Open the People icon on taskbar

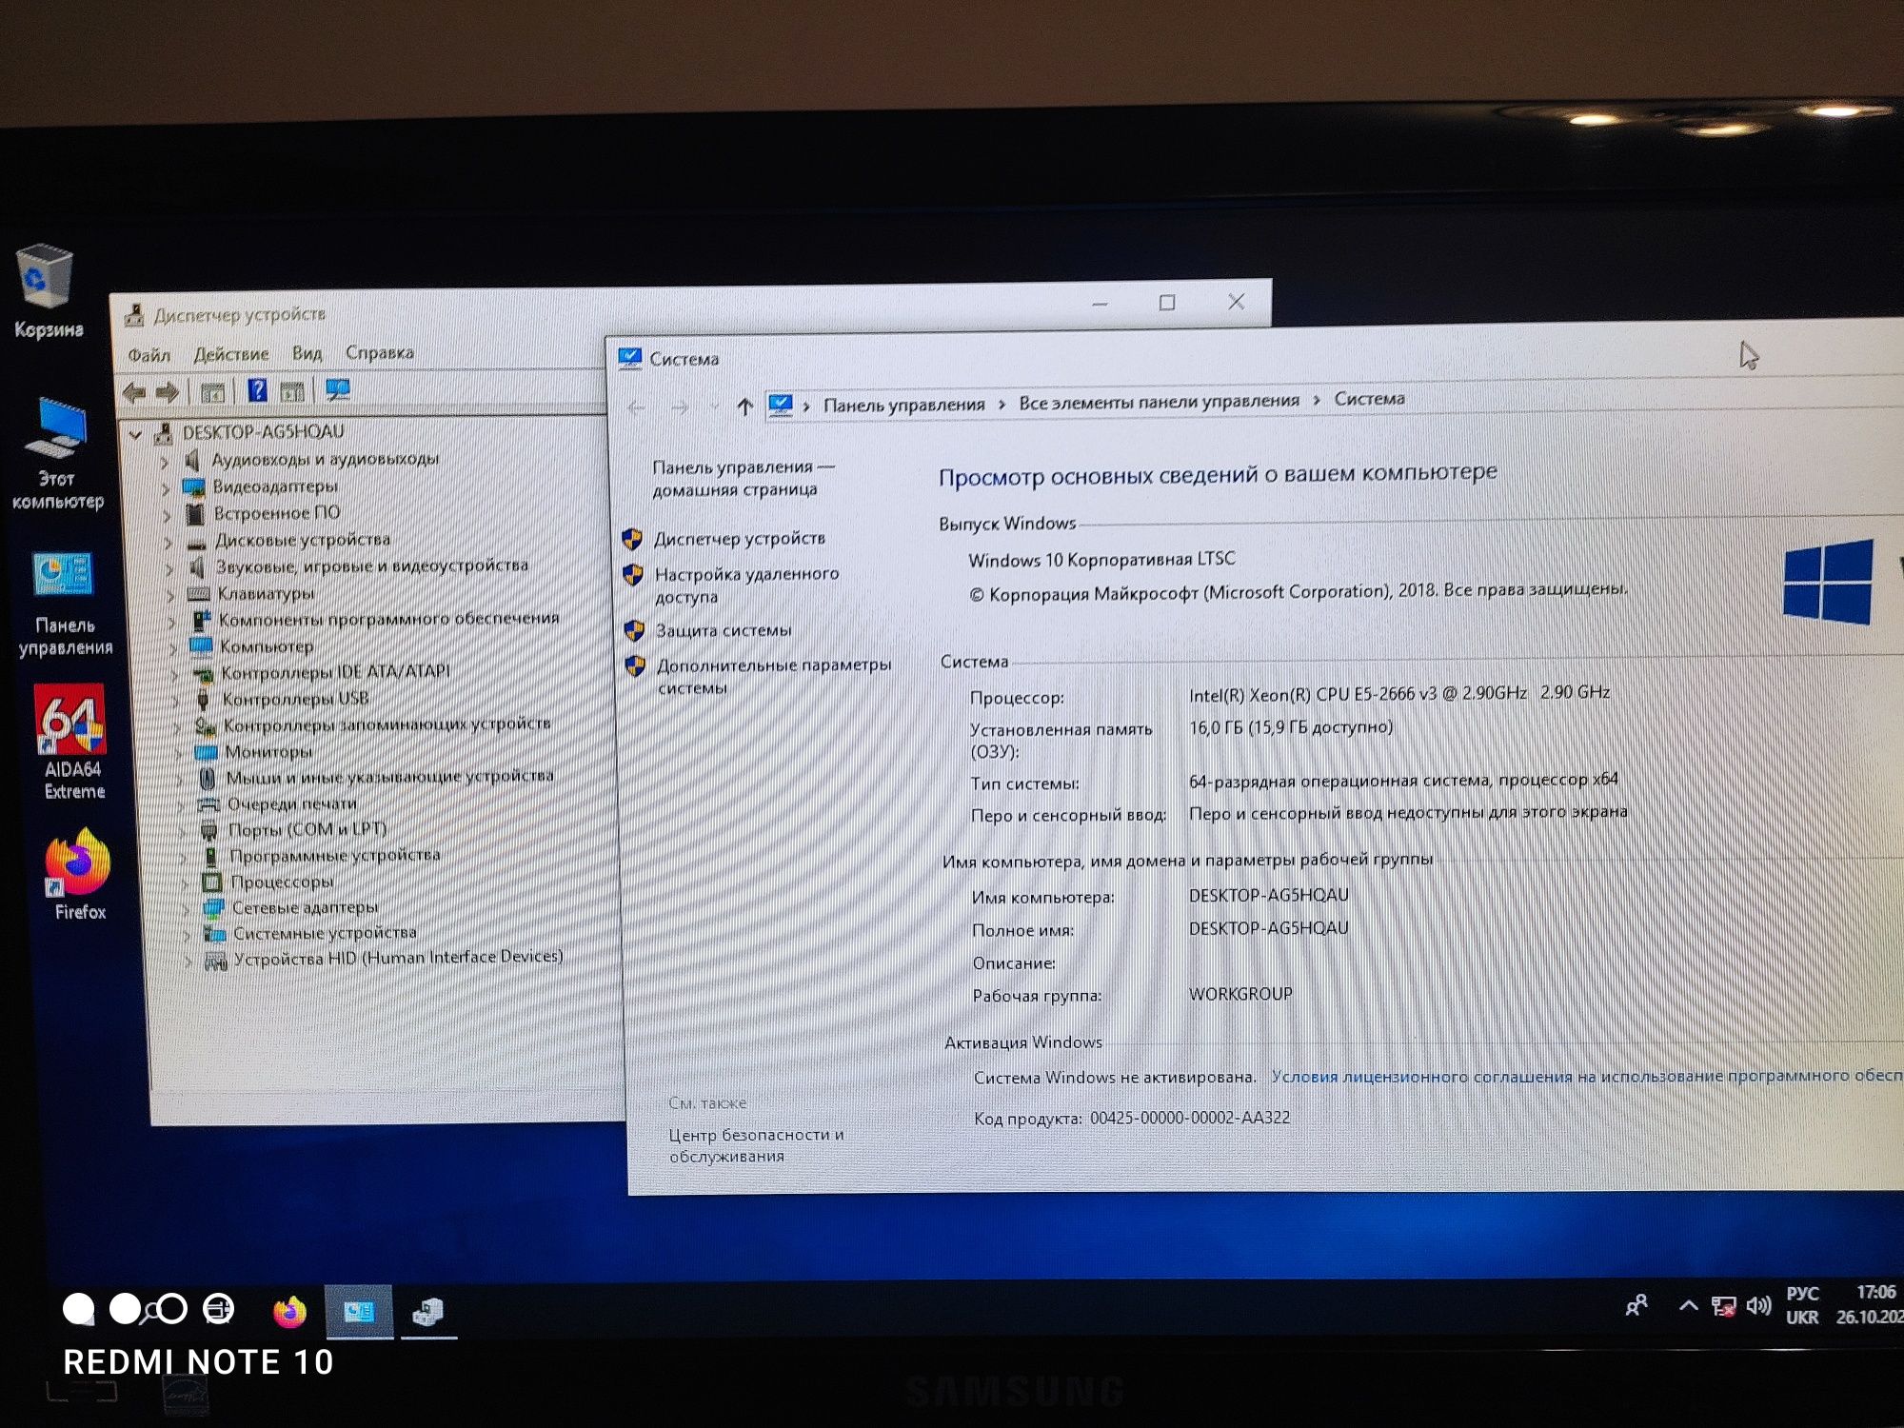coord(1636,1305)
